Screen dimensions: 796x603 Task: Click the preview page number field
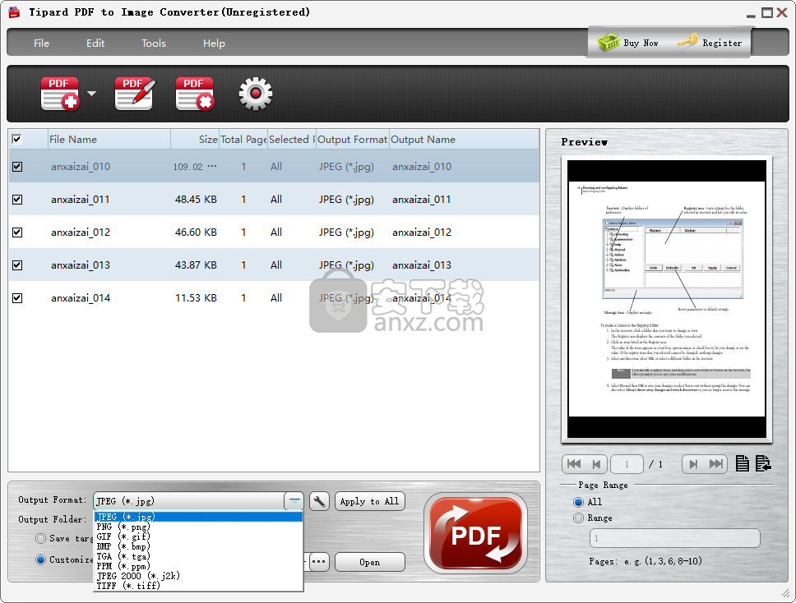[627, 464]
